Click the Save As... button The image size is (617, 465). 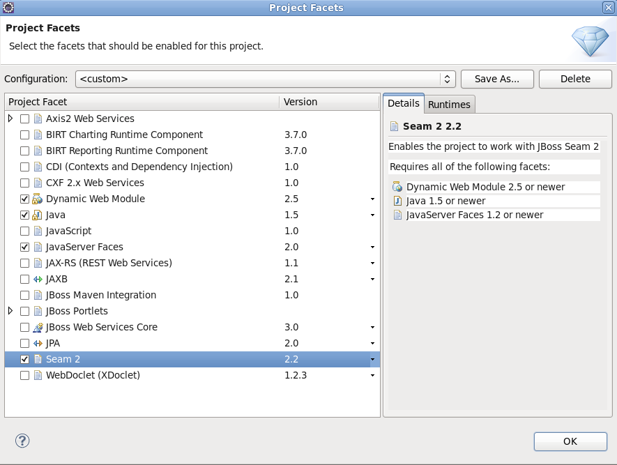[497, 79]
